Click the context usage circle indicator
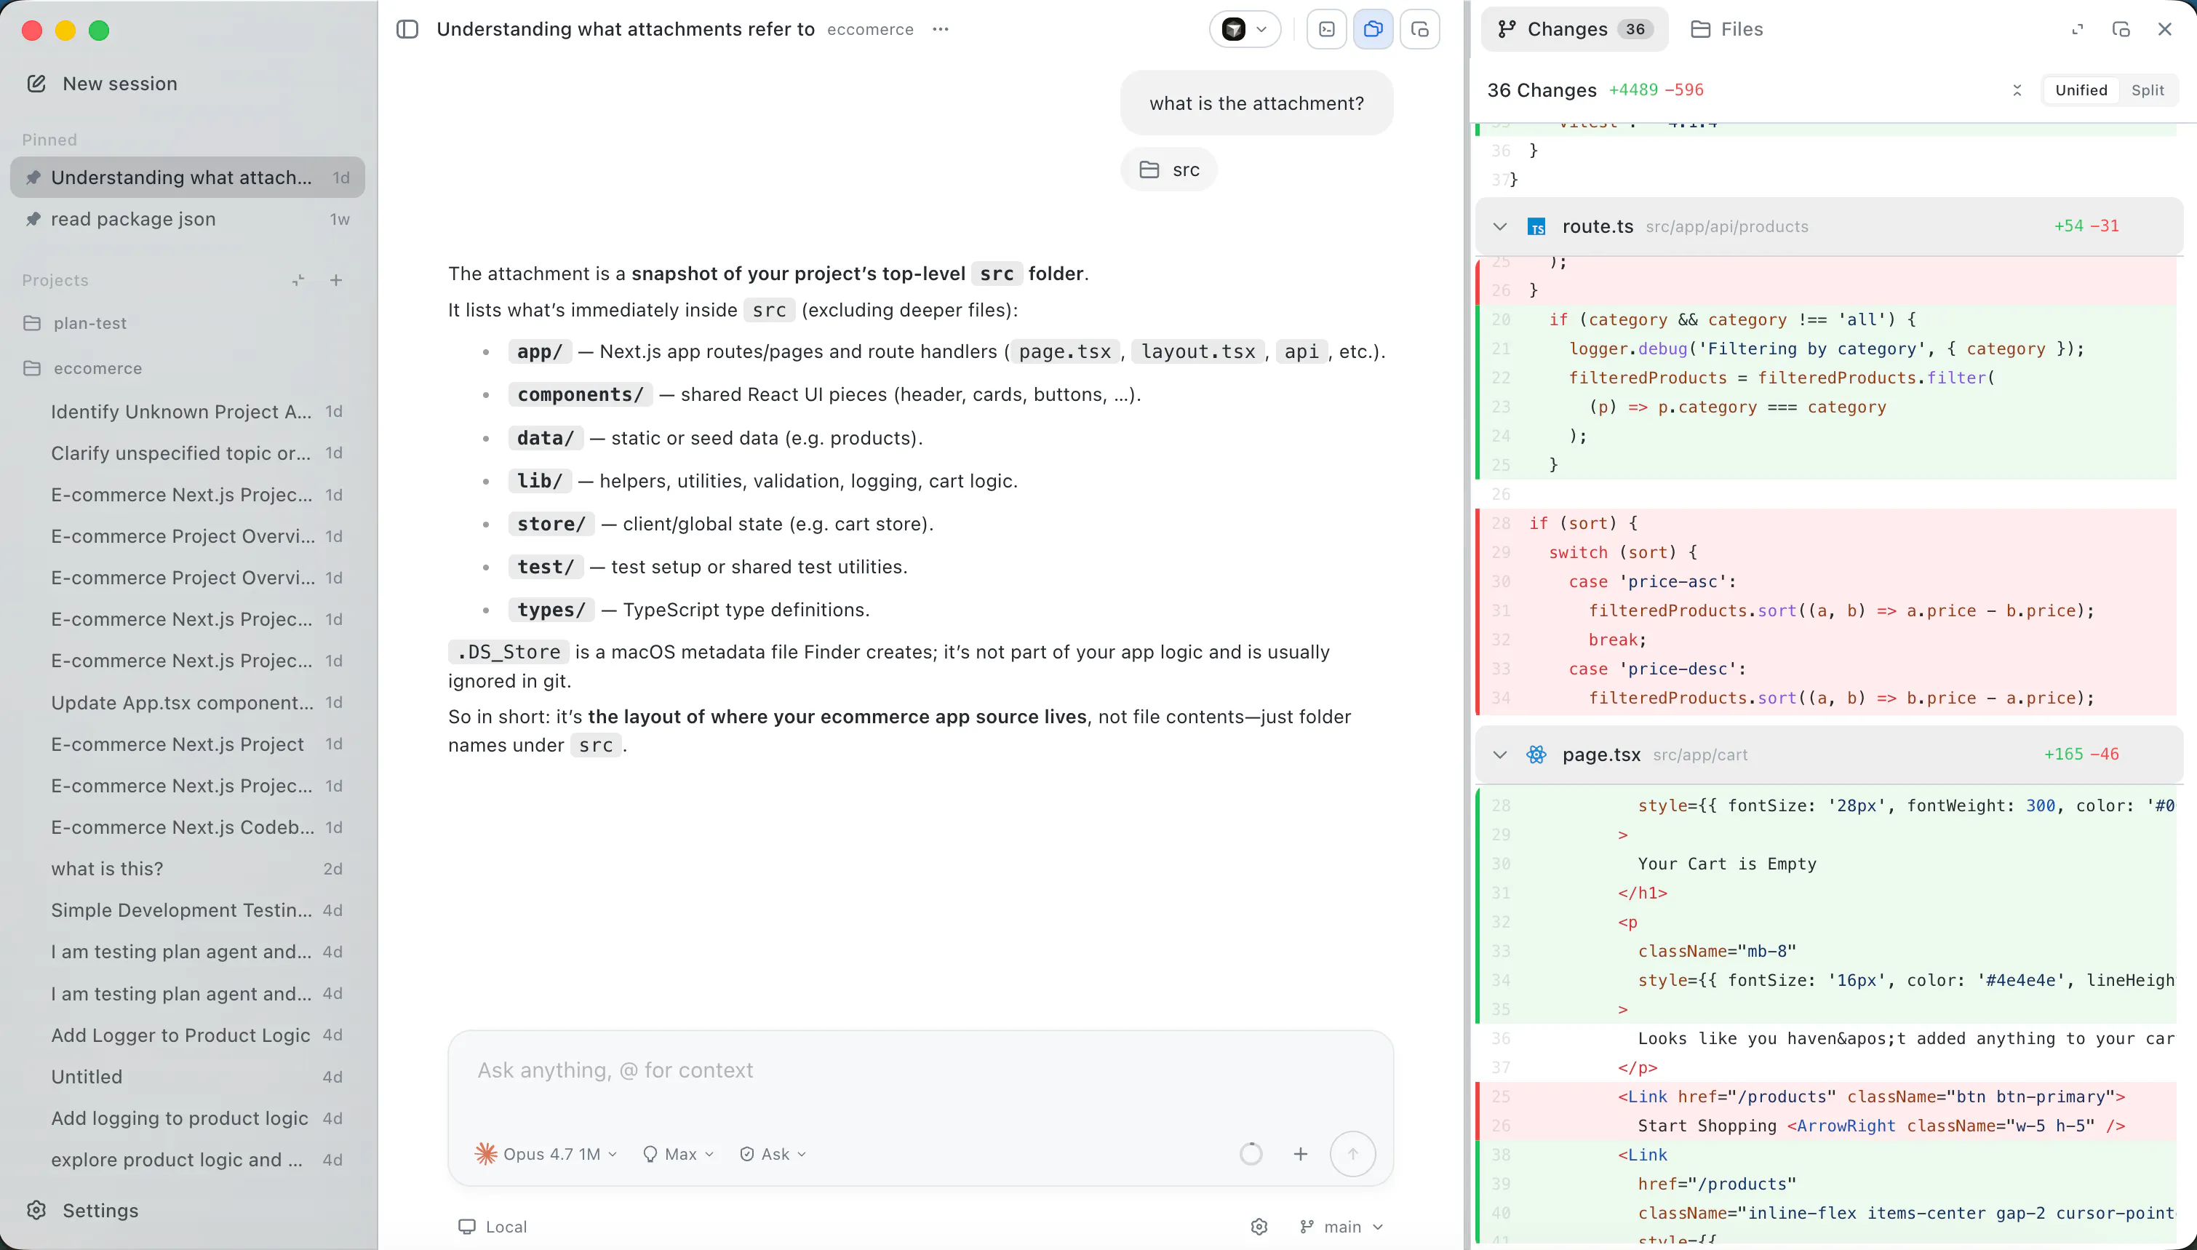Screen dimensions: 2197x1250 point(1251,1154)
